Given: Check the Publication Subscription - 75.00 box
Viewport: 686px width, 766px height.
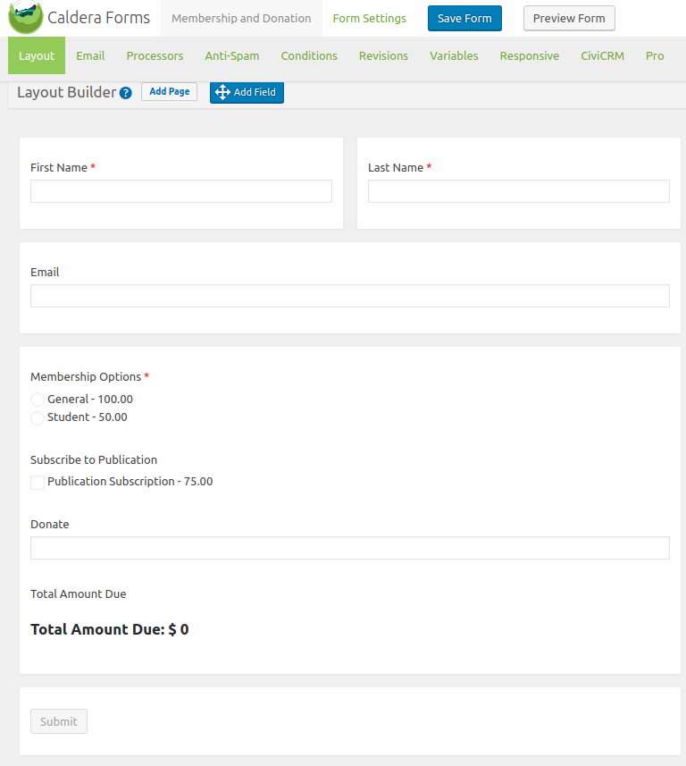Looking at the screenshot, I should (x=38, y=482).
